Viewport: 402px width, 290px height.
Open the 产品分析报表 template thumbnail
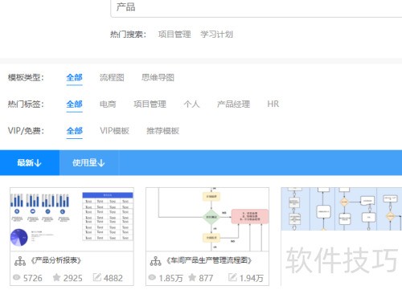72,219
